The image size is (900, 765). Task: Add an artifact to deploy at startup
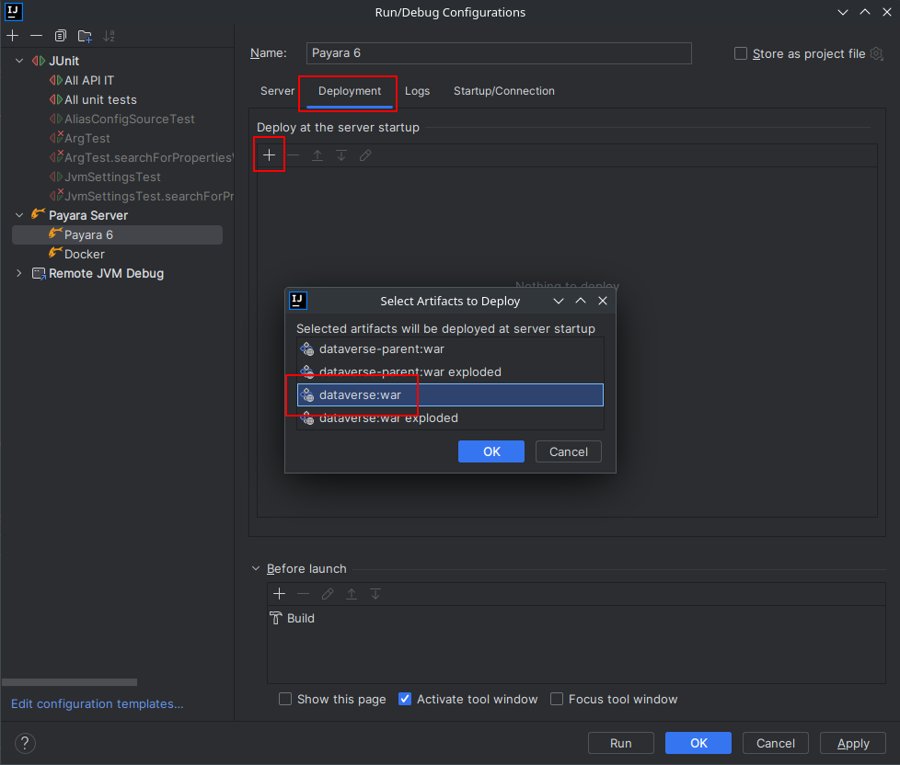click(x=269, y=154)
